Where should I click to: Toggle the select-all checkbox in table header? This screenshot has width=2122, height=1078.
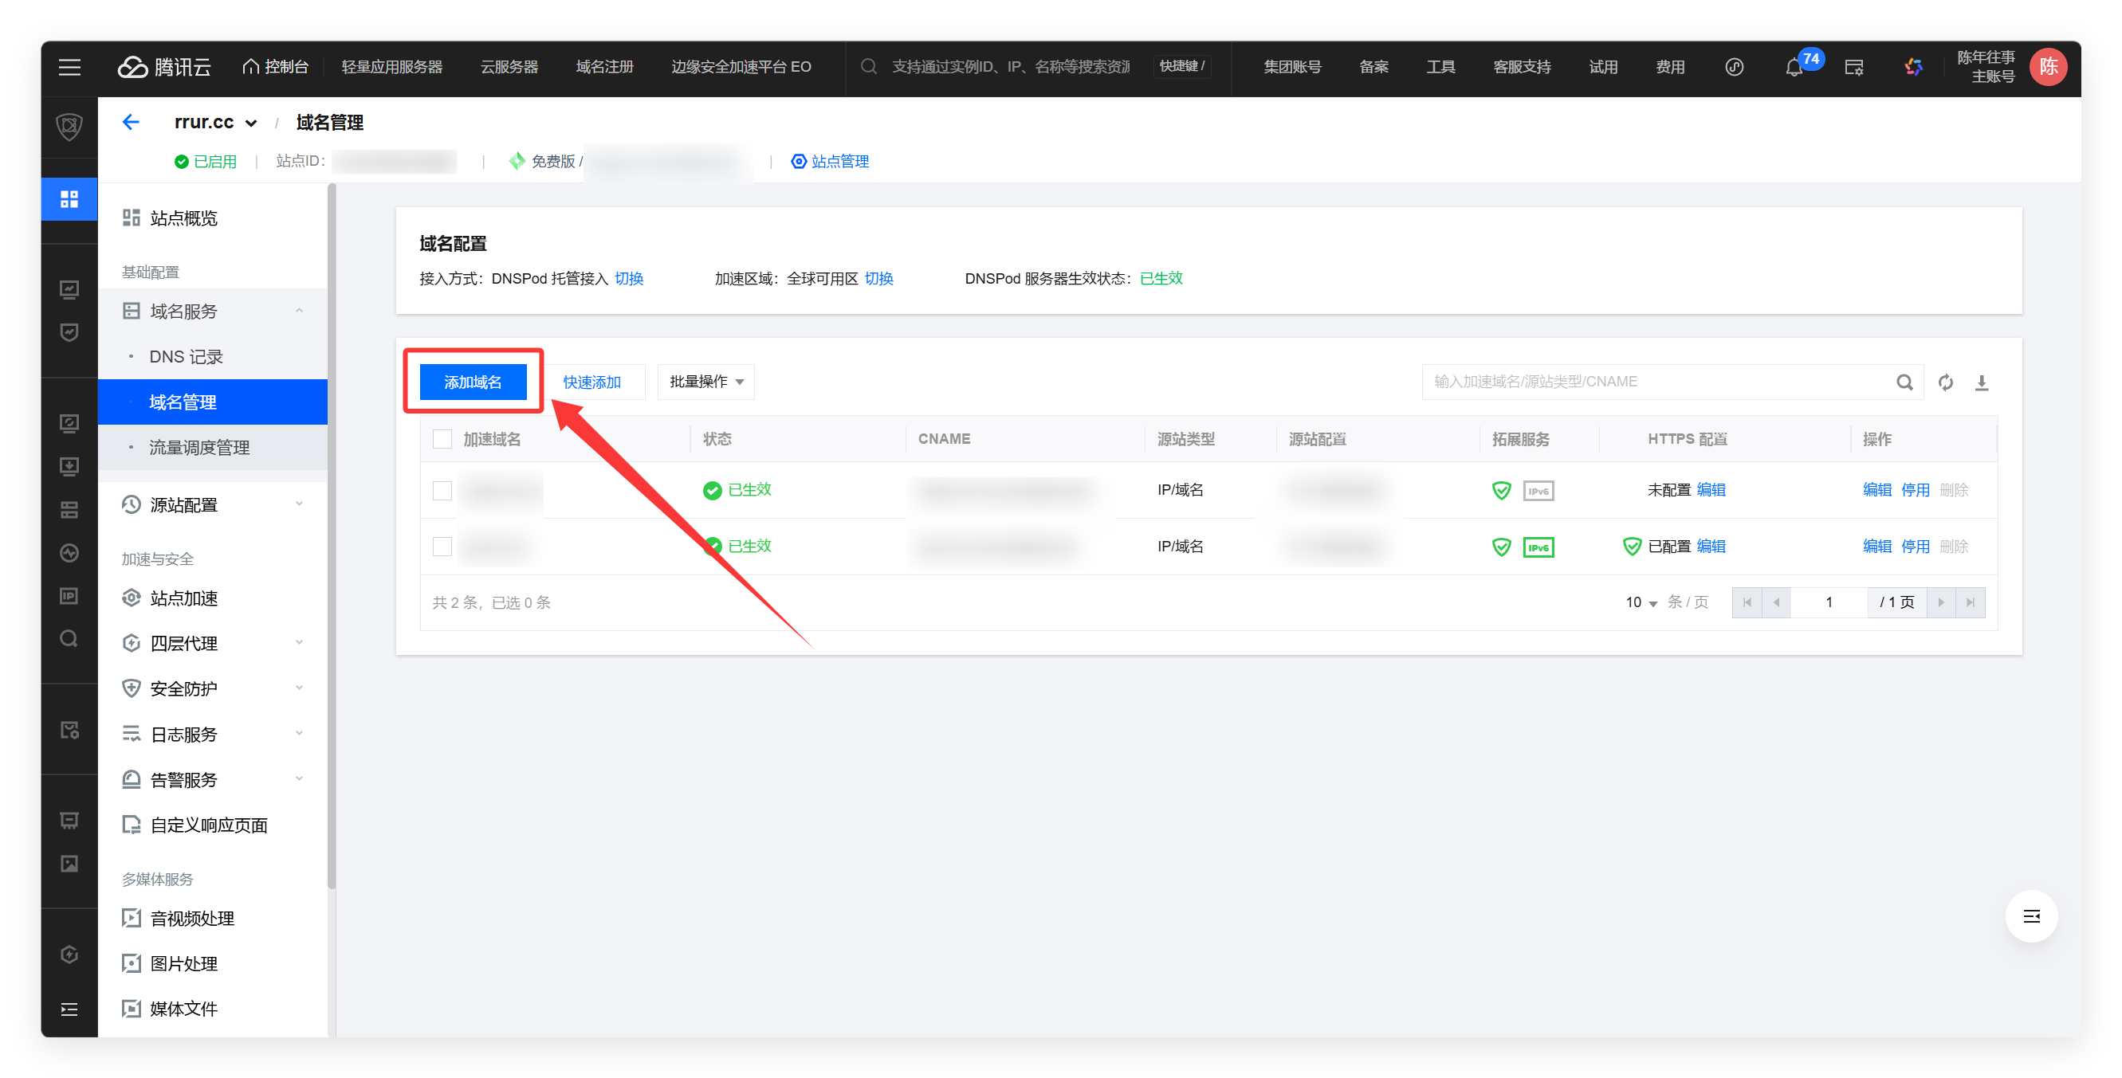click(442, 440)
